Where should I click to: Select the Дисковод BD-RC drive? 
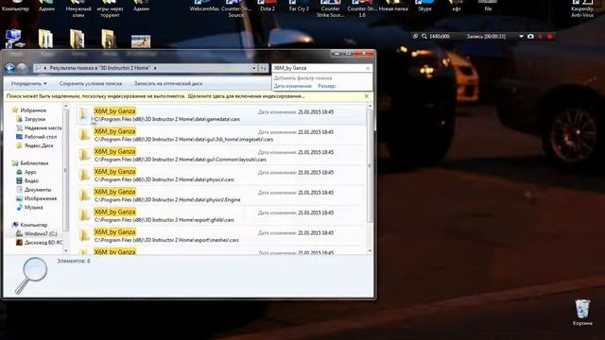(39, 243)
